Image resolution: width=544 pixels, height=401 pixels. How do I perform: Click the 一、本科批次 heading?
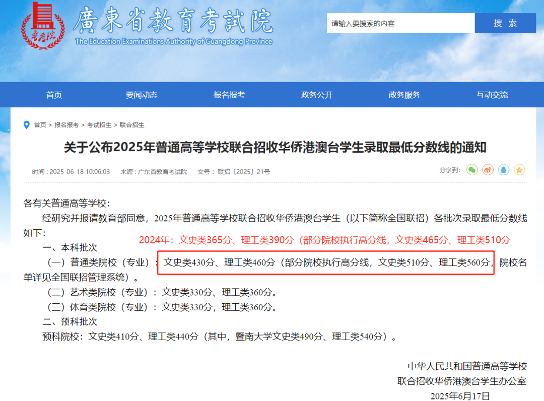[x=70, y=248]
